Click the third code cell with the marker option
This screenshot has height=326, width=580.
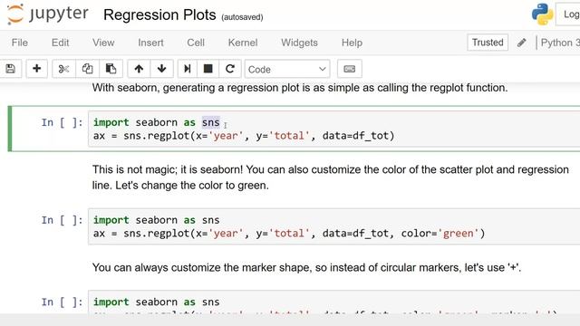334,302
